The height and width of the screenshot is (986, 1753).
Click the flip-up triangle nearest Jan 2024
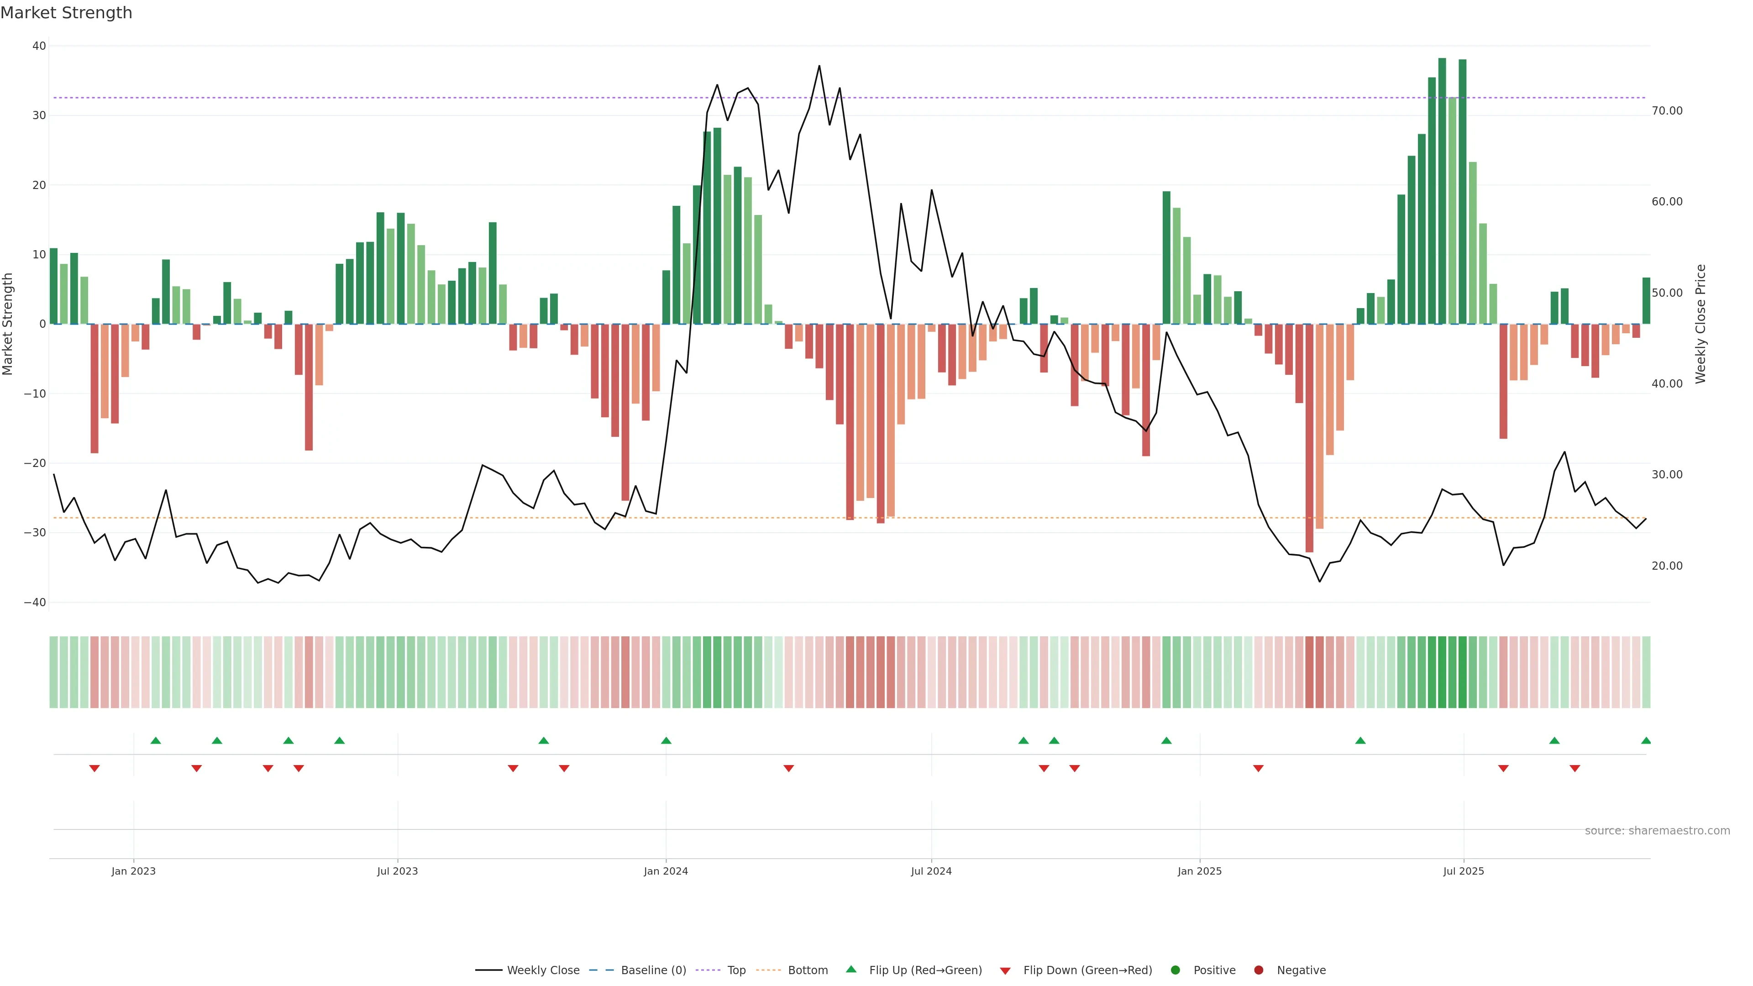[666, 740]
